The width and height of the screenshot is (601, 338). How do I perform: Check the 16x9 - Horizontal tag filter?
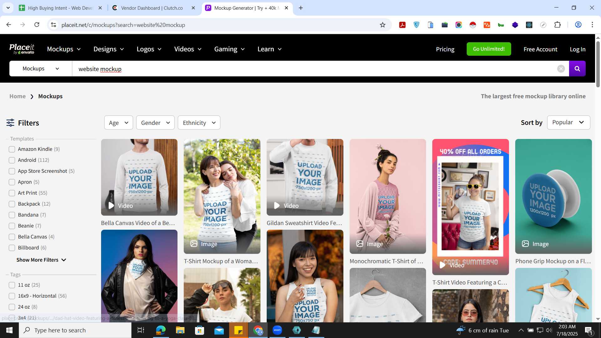pos(12,296)
